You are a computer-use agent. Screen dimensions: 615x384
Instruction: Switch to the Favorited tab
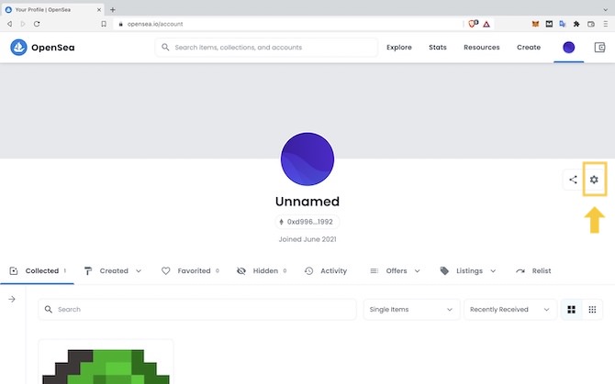[190, 271]
